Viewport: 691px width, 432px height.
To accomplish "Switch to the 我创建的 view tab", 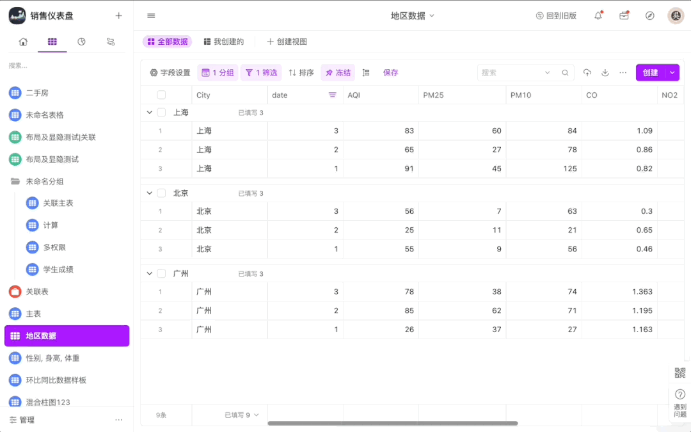I will click(223, 42).
